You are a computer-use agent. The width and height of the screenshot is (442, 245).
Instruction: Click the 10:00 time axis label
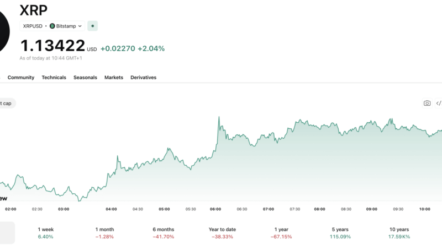[x=425, y=209]
